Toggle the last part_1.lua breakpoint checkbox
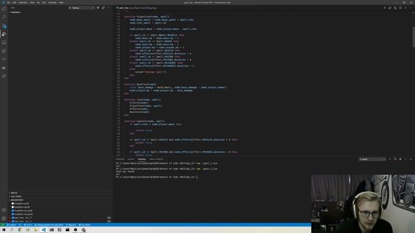 12,221
